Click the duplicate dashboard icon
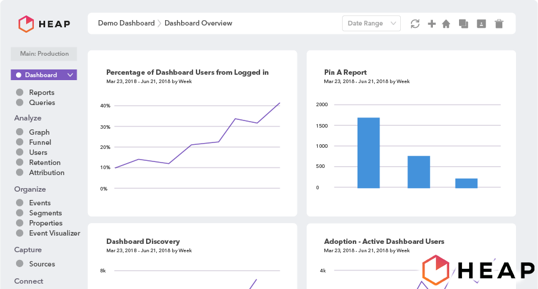 [x=464, y=24]
